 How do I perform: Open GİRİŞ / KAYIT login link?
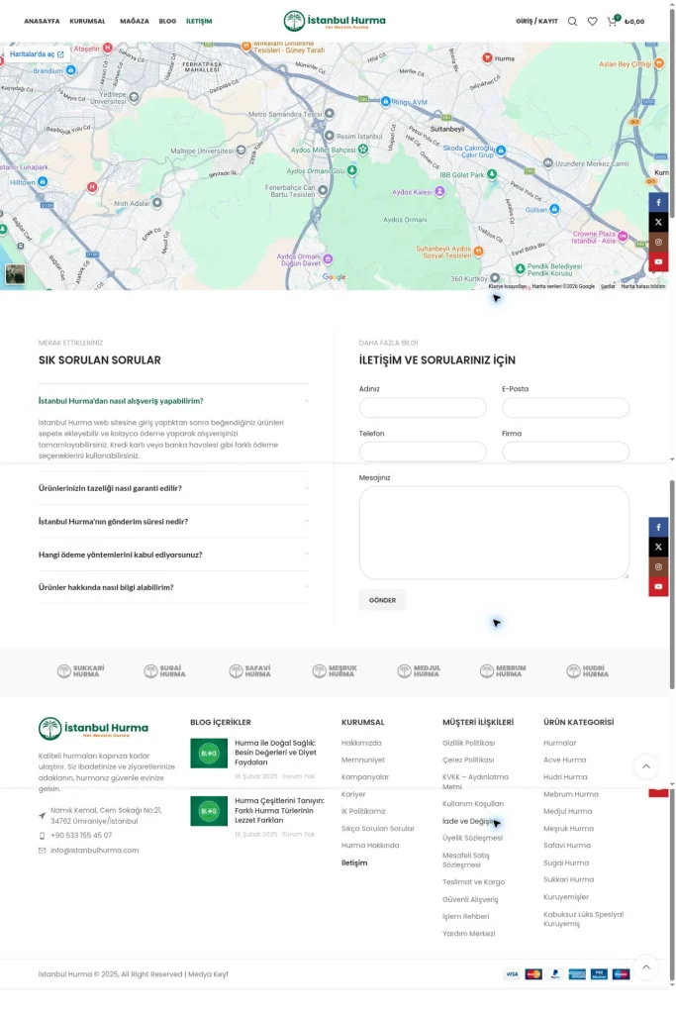coord(536,22)
